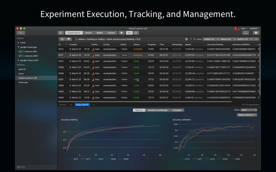276x172 pixels.
Task: Toggle the sidebar layout icon
Action: coord(61,33)
